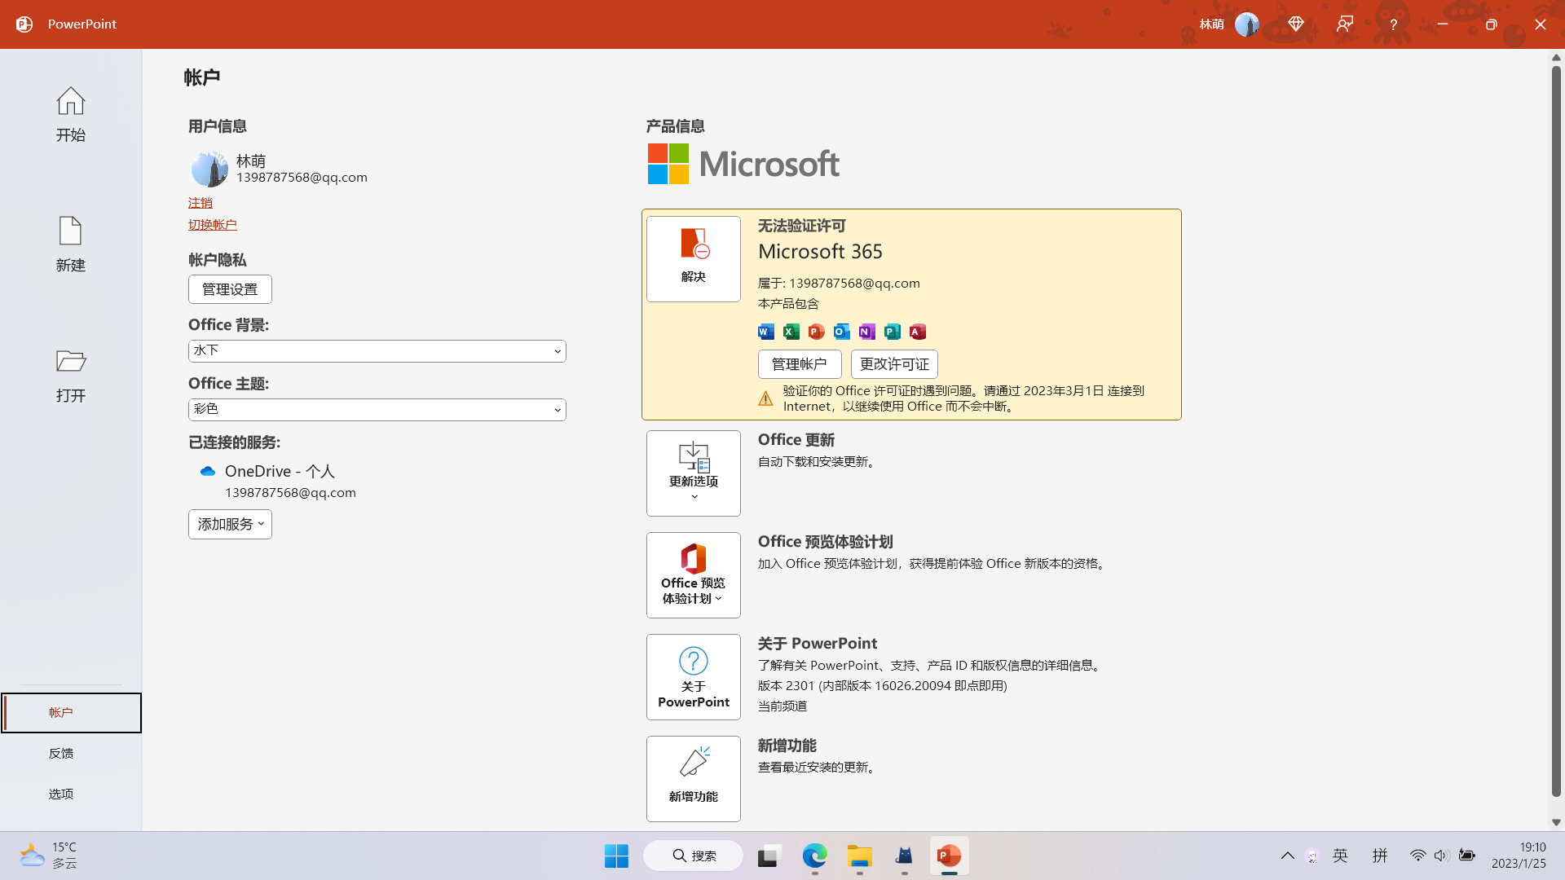Click the OneNote app icon in product list
This screenshot has width=1565, height=880.
(x=867, y=332)
